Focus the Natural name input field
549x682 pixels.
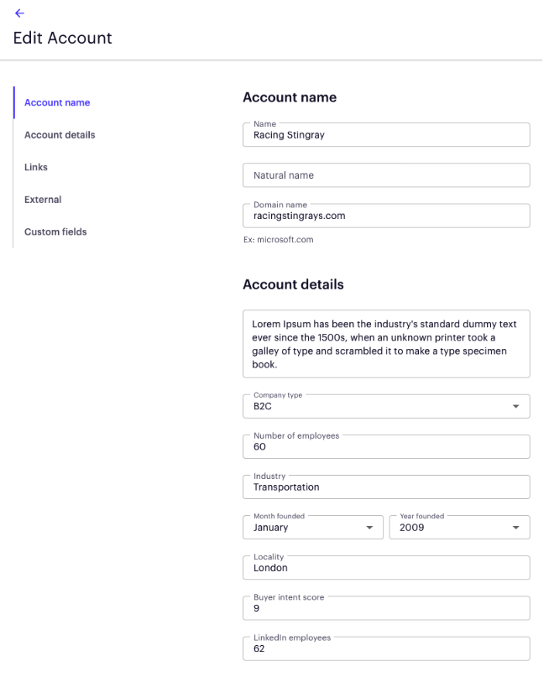coord(386,174)
